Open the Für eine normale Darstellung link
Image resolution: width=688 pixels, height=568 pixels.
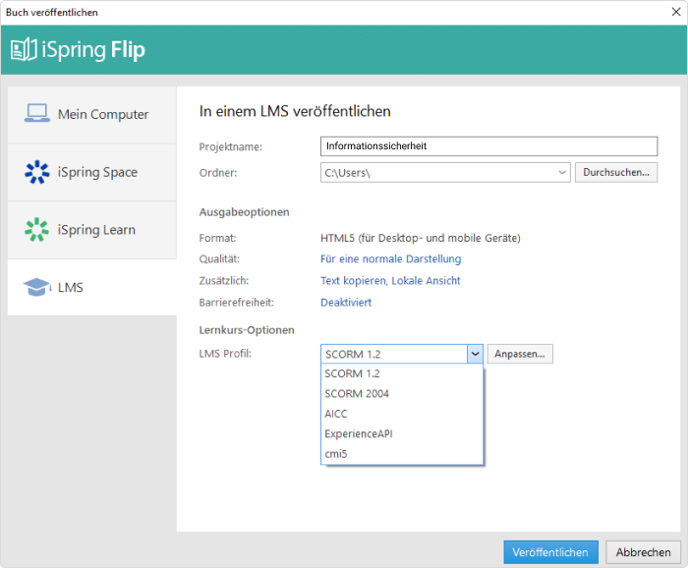tap(390, 258)
